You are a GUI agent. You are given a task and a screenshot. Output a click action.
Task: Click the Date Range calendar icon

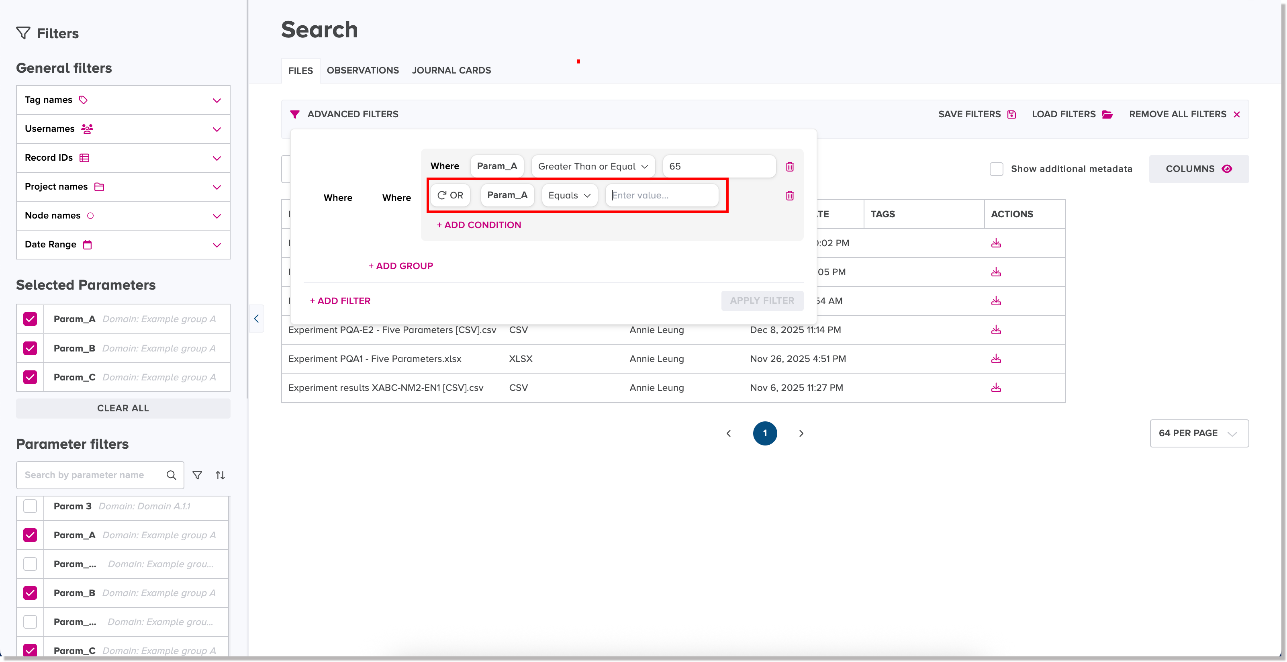tap(88, 245)
